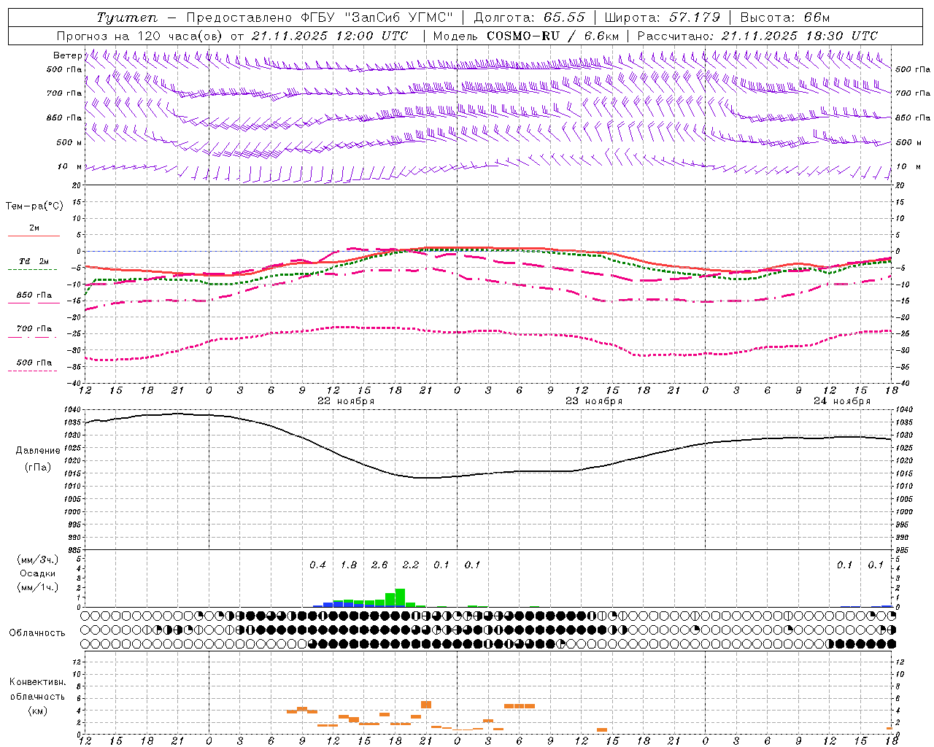Select 'Модель COSMO-RU / 6.6км' text

coord(525,36)
